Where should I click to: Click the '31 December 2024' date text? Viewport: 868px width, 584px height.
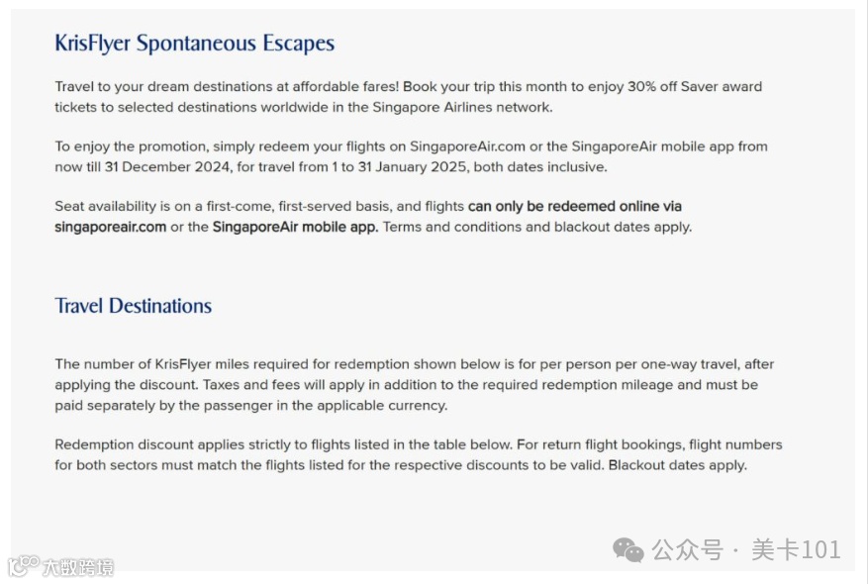[x=167, y=167]
